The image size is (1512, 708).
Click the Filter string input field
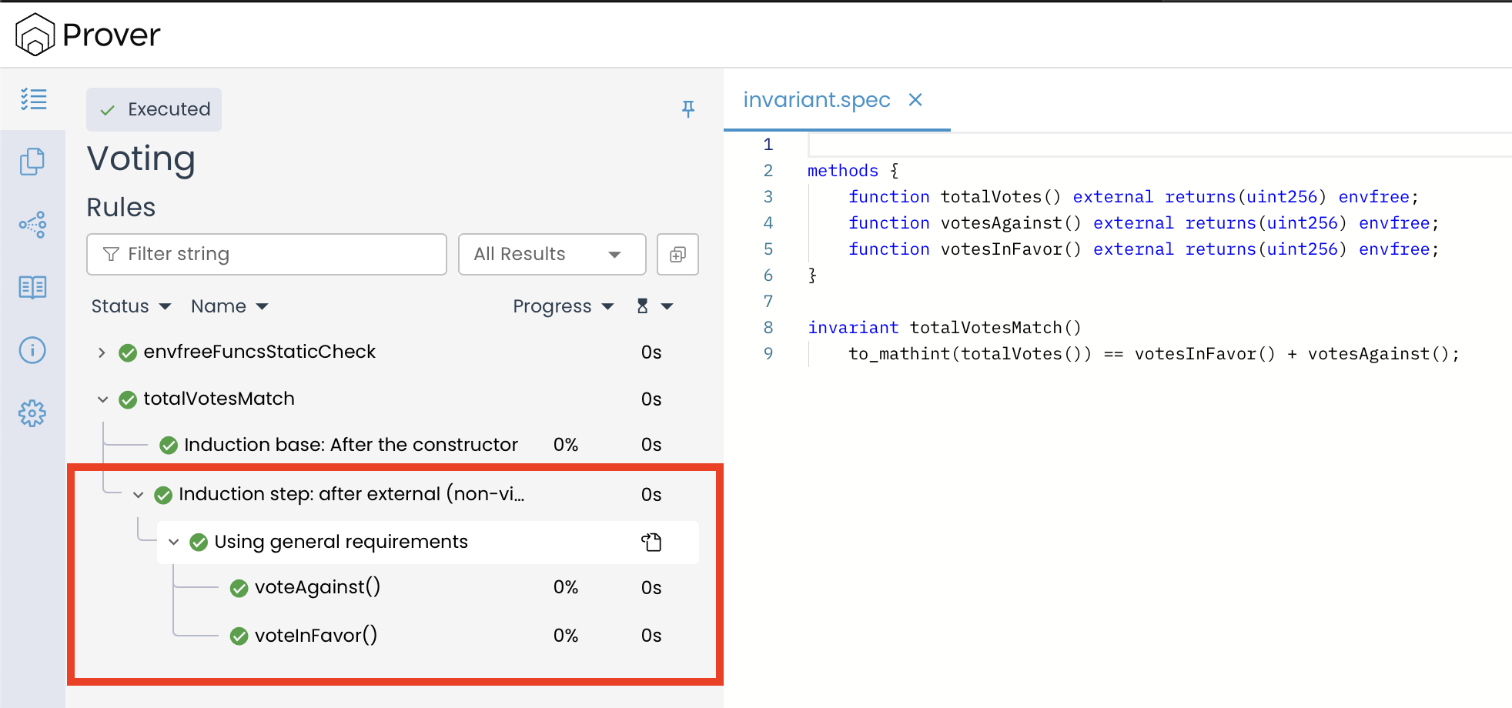coord(266,255)
